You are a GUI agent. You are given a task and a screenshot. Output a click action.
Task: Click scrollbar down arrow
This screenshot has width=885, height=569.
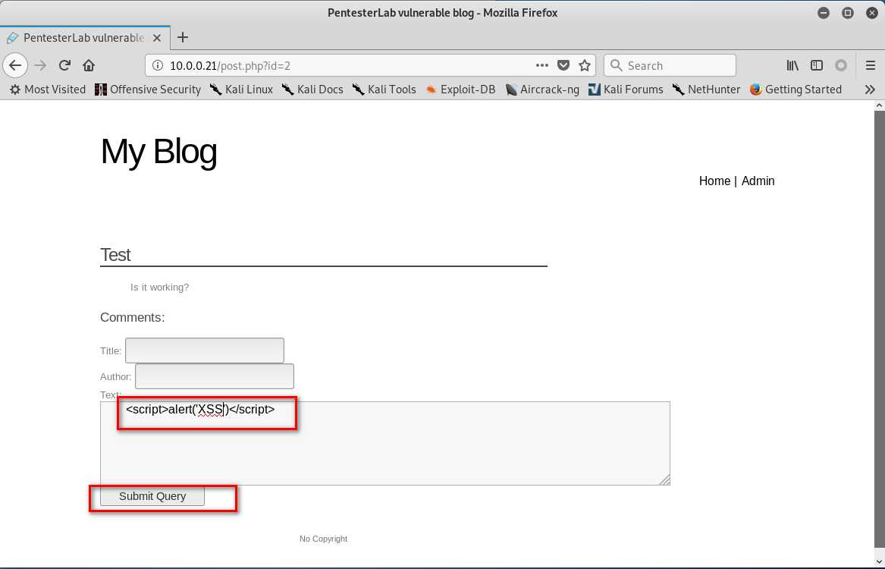click(880, 562)
